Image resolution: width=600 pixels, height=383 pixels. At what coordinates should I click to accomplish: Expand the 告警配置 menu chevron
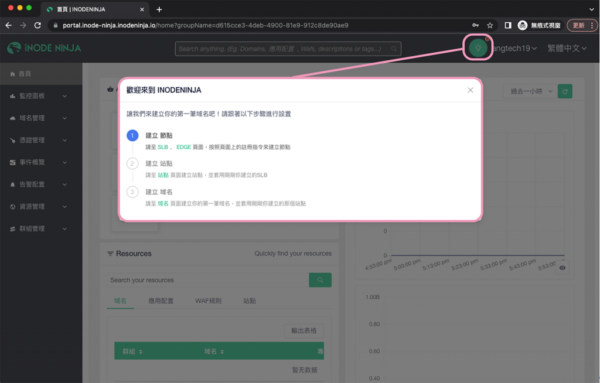coord(64,185)
